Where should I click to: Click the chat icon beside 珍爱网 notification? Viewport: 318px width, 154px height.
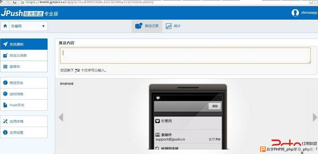158,121
